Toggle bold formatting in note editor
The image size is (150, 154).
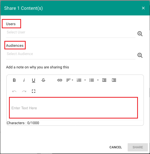click(x=14, y=80)
